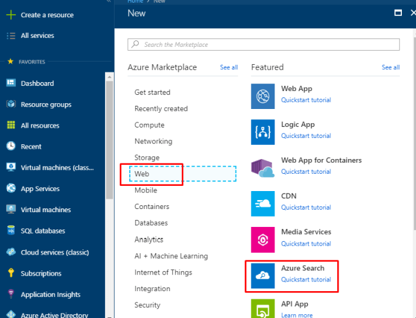Click the favorites list scrollbar thumb
Image resolution: width=416 pixels, height=318 pixels.
point(109,140)
